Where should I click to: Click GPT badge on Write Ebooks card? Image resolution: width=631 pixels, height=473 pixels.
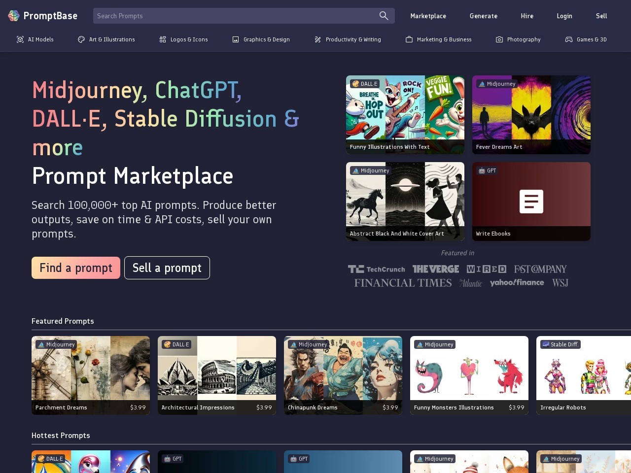487,170
